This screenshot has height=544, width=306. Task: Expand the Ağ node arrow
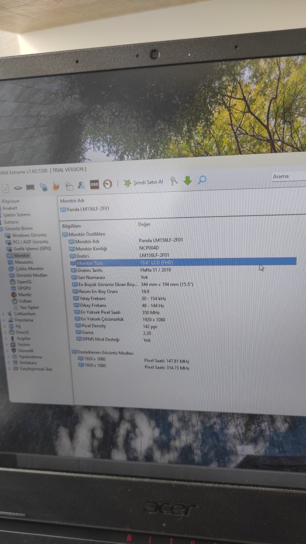[5, 326]
